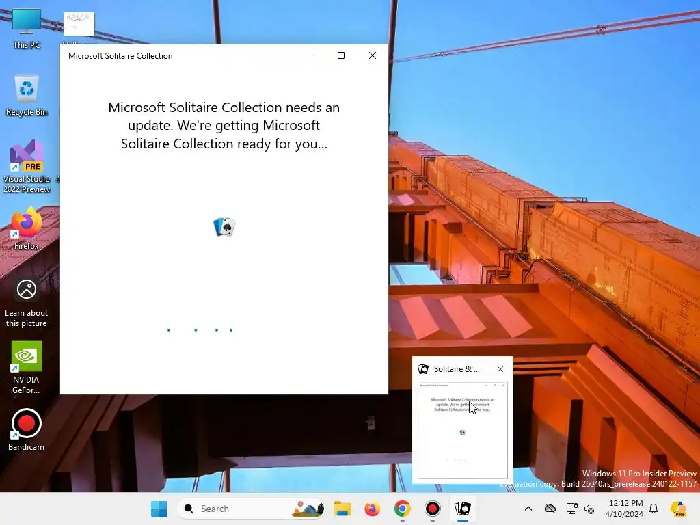Click the muted volume tray icon
The image size is (700, 525).
click(x=589, y=509)
